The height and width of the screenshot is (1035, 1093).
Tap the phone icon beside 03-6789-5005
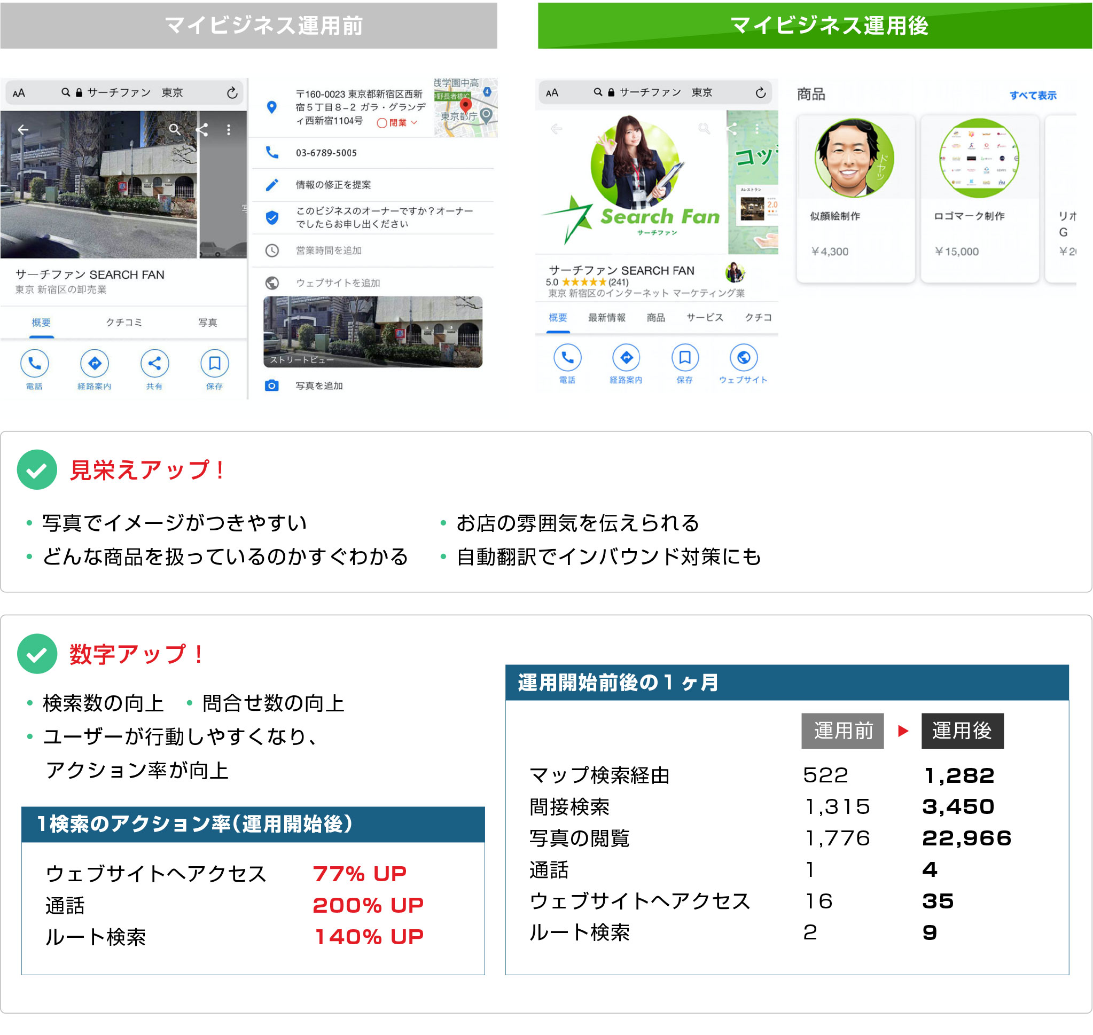point(272,152)
